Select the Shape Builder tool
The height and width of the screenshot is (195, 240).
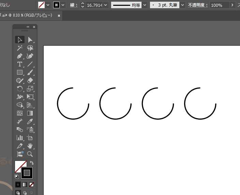click(x=20, y=105)
